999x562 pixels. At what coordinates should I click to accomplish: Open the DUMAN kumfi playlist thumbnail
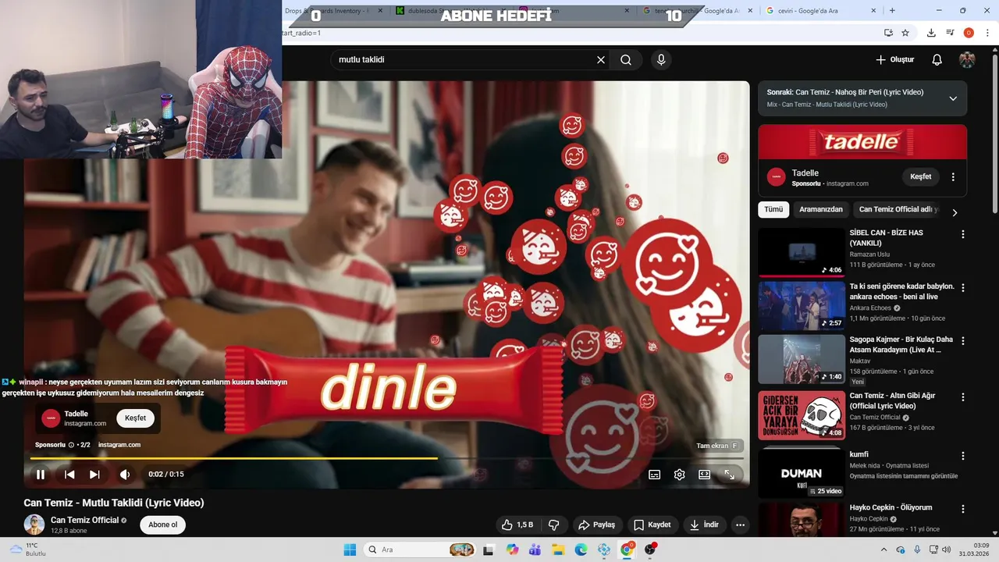point(802,472)
